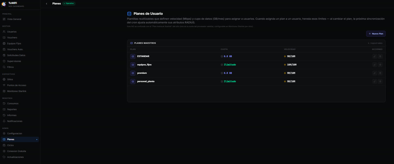The image size is (394, 164).
Task: Click the Operativo status badge
Action: click(69, 3)
